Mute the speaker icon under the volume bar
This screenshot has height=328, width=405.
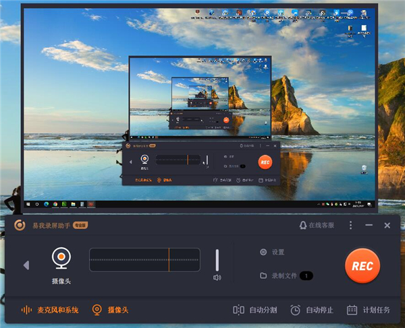point(217,277)
